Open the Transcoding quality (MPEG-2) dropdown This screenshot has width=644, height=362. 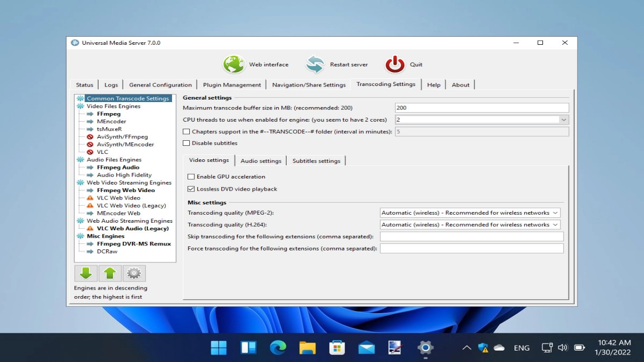click(470, 213)
